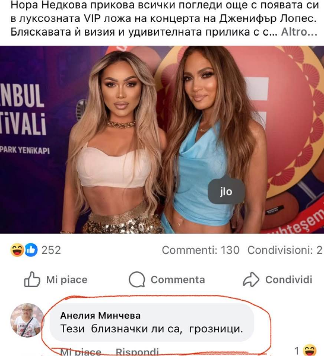The image size is (324, 356).
Task: Click the blue like reaction icon near 252
Action: [31, 250]
